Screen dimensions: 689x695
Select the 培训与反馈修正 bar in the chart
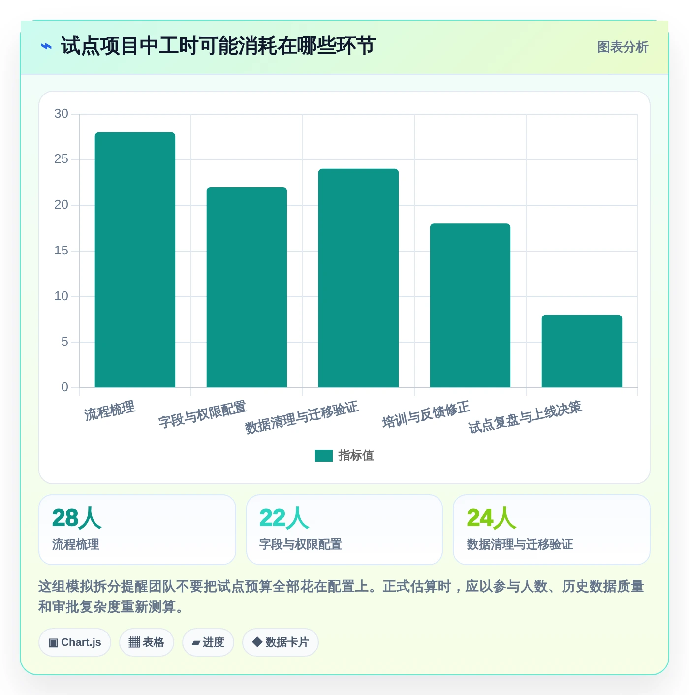pos(470,306)
